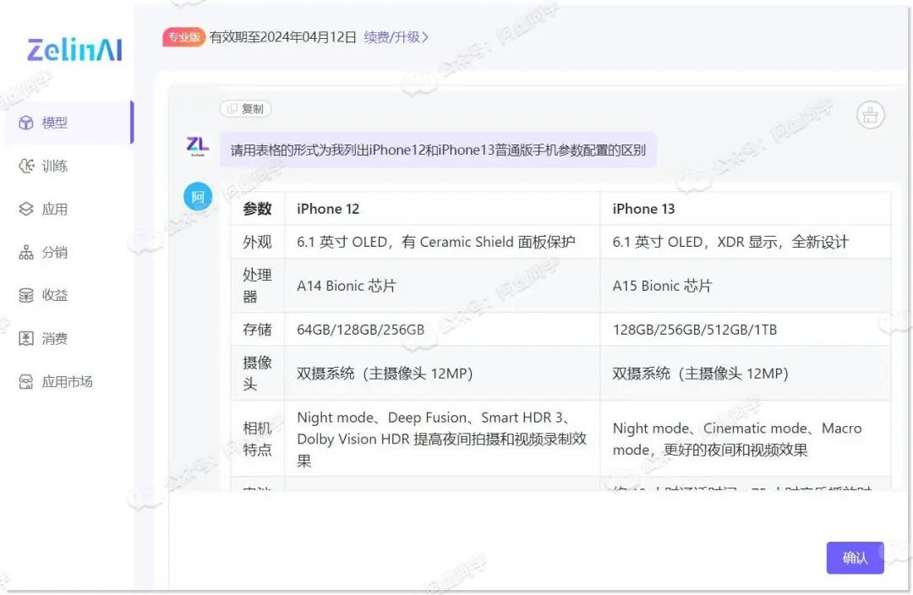
Task: Click the Cinematic mode, Macro mode cell
Action: (x=746, y=439)
